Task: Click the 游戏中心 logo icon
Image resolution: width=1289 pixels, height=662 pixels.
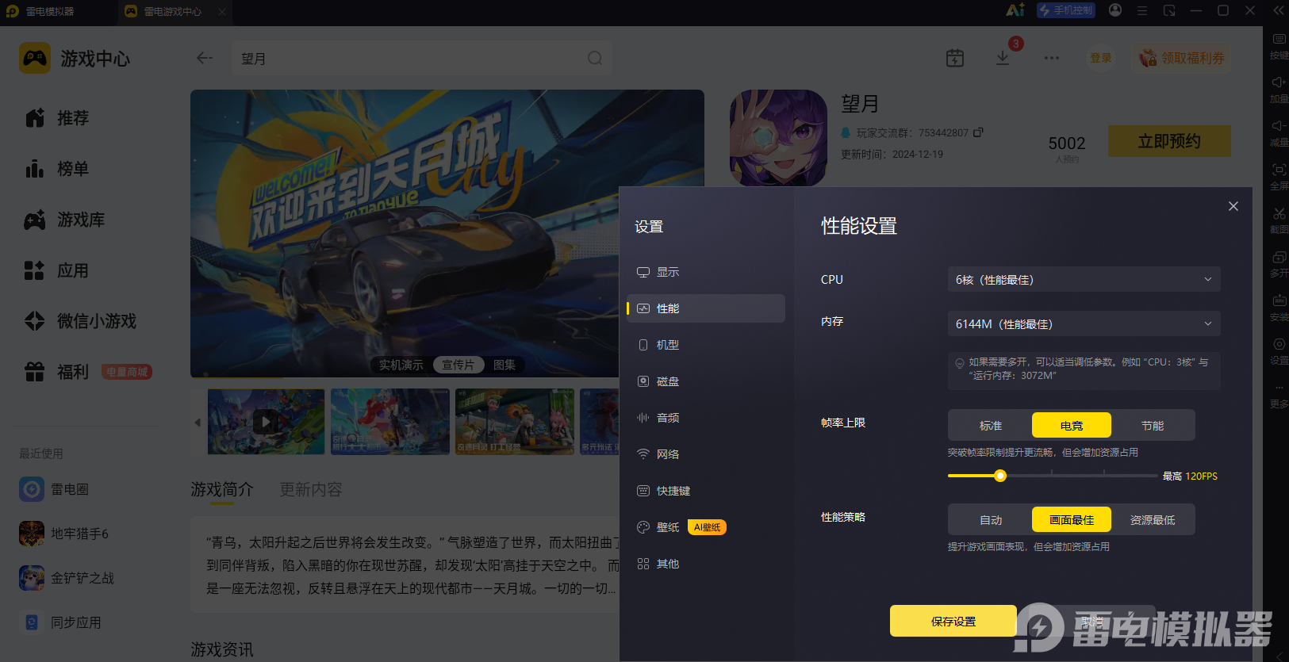Action: (x=35, y=59)
